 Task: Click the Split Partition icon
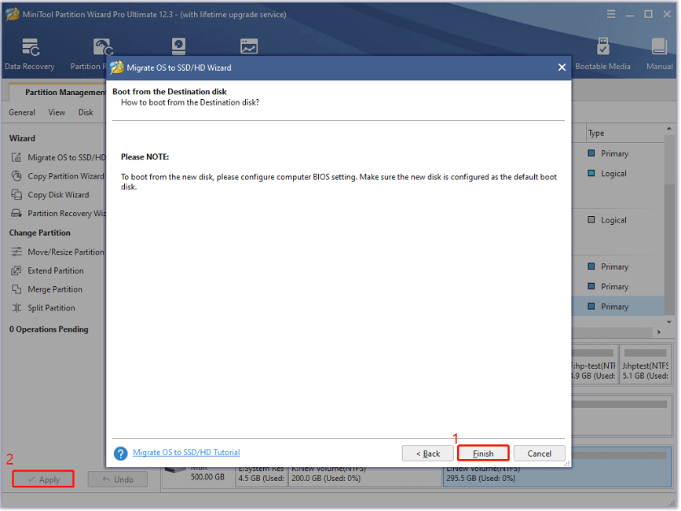coord(16,308)
